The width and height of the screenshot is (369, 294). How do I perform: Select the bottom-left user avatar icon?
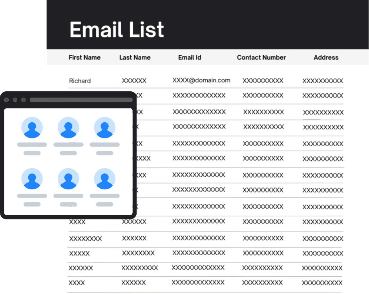click(32, 179)
